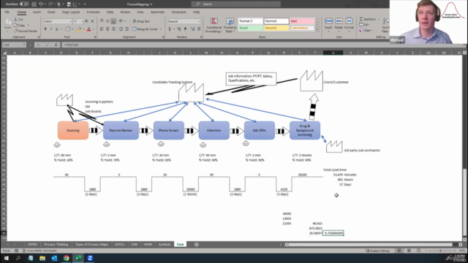Image resolution: width=468 pixels, height=263 pixels.
Task: Click the Comma Style icon
Action: click(185, 29)
